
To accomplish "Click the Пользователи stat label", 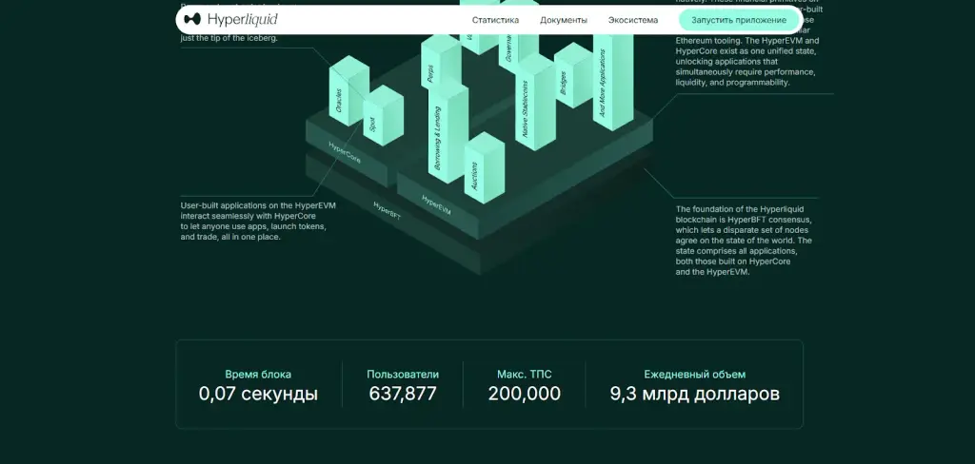I will [x=403, y=375].
